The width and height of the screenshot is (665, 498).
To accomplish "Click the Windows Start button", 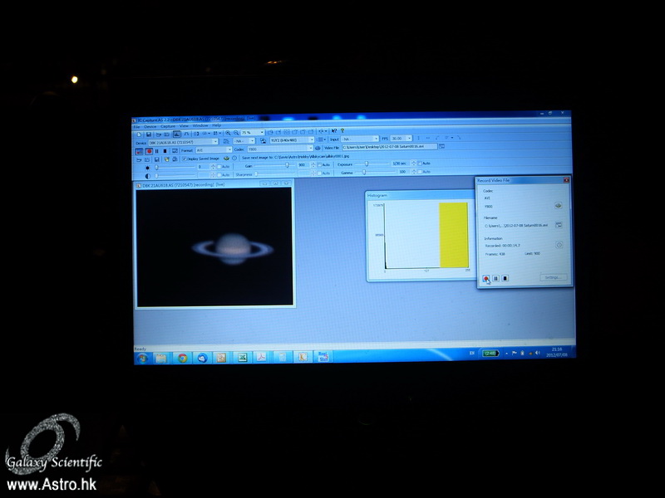I will click(142, 358).
